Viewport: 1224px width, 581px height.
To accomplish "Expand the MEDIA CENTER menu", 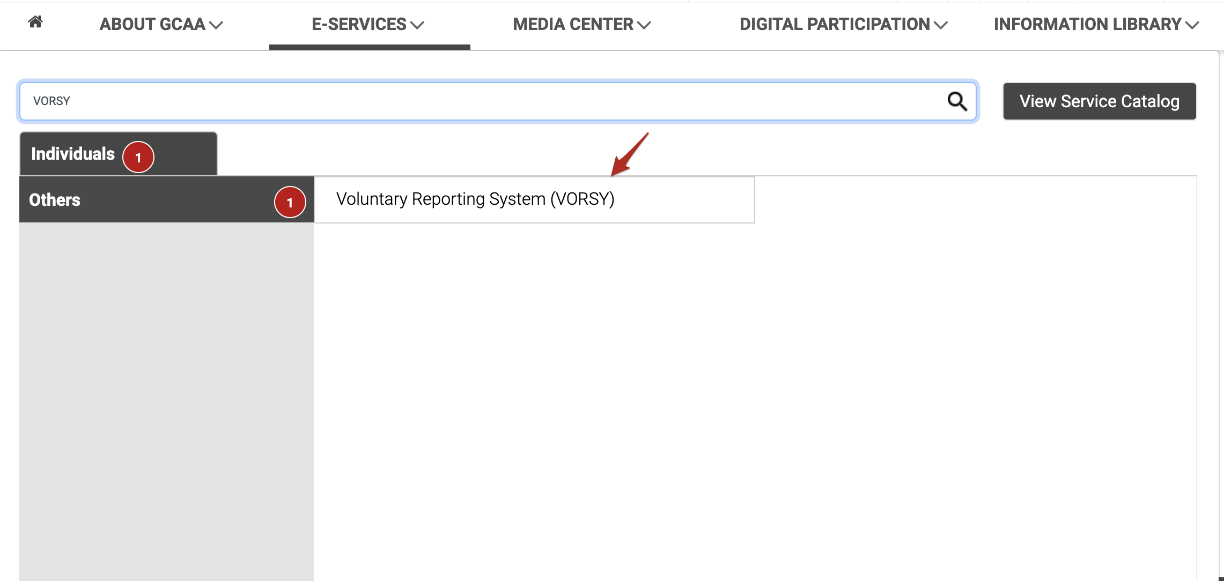I will pyautogui.click(x=582, y=24).
